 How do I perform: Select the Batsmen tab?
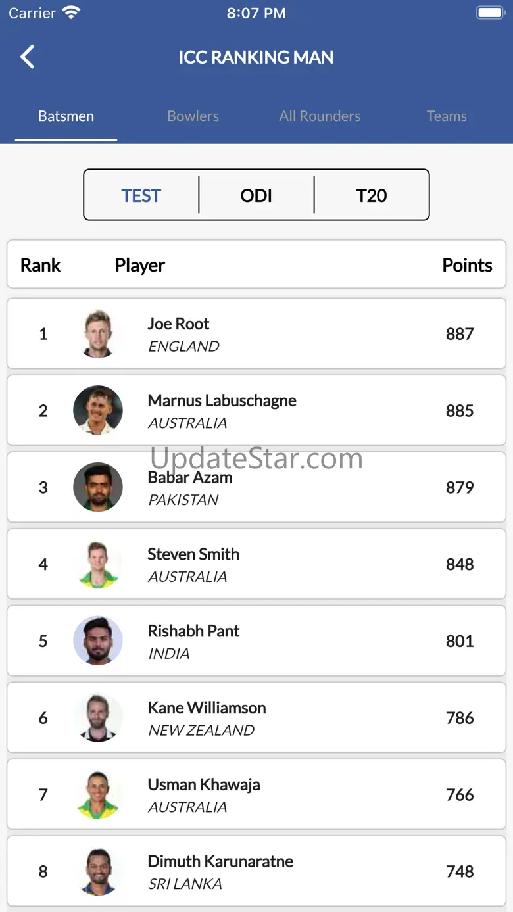click(66, 116)
